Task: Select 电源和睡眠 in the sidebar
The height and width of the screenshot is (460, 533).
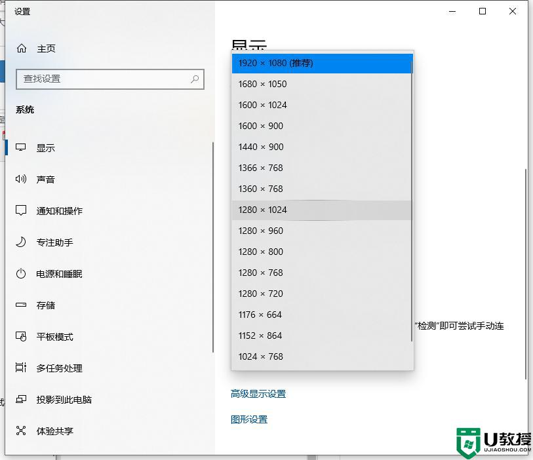Action: pyautogui.click(x=59, y=274)
